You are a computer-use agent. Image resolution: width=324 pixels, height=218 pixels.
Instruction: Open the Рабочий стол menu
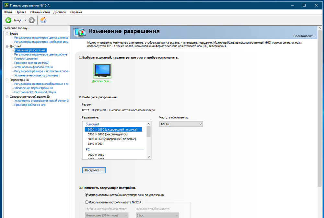point(40,12)
